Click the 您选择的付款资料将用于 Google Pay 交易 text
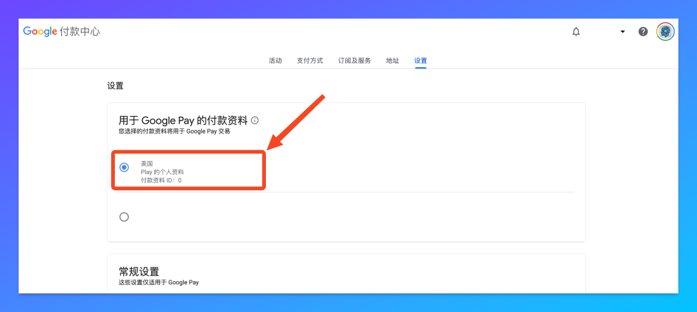This screenshot has width=697, height=312. point(174,132)
